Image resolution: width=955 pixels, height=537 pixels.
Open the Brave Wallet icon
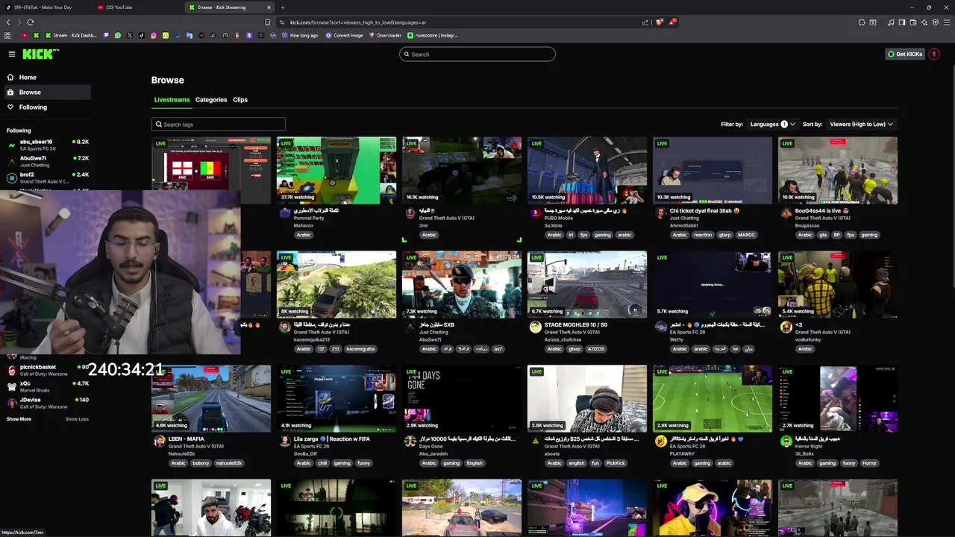coord(913,22)
